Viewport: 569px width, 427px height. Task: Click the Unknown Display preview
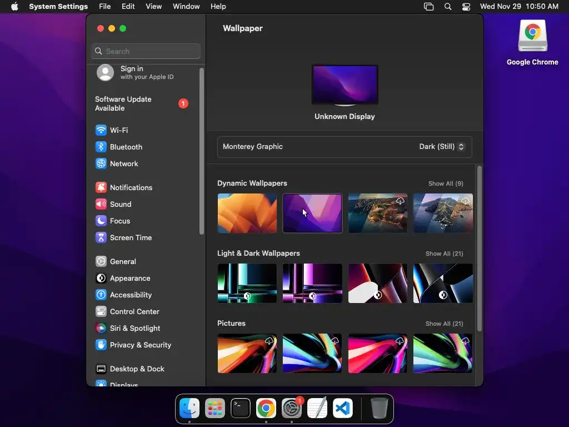345,86
